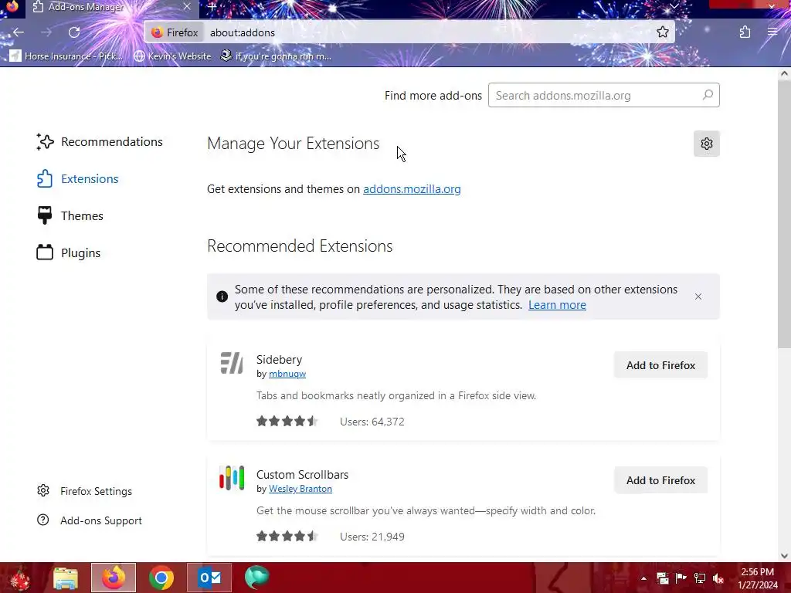Click the muted volume tray icon
The image size is (791, 593).
click(x=718, y=578)
